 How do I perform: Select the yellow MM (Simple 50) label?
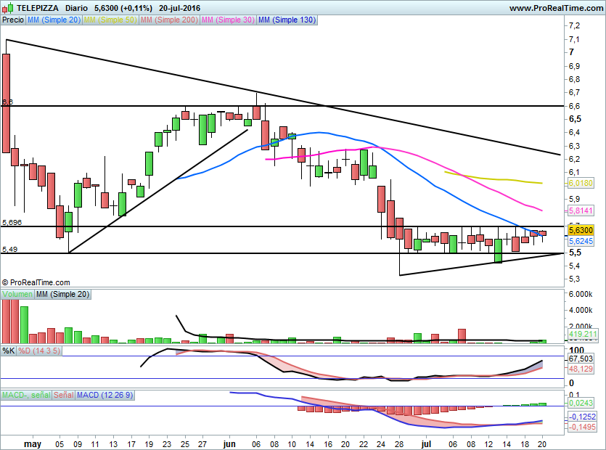coord(110,20)
